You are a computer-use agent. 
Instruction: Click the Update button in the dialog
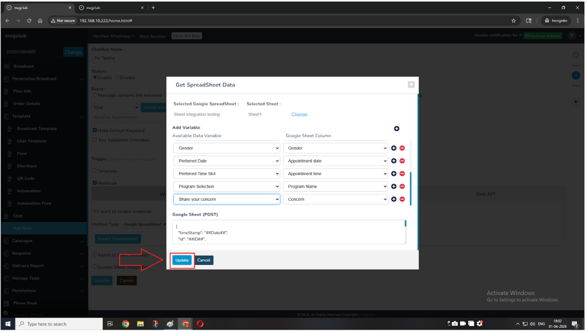[182, 260]
